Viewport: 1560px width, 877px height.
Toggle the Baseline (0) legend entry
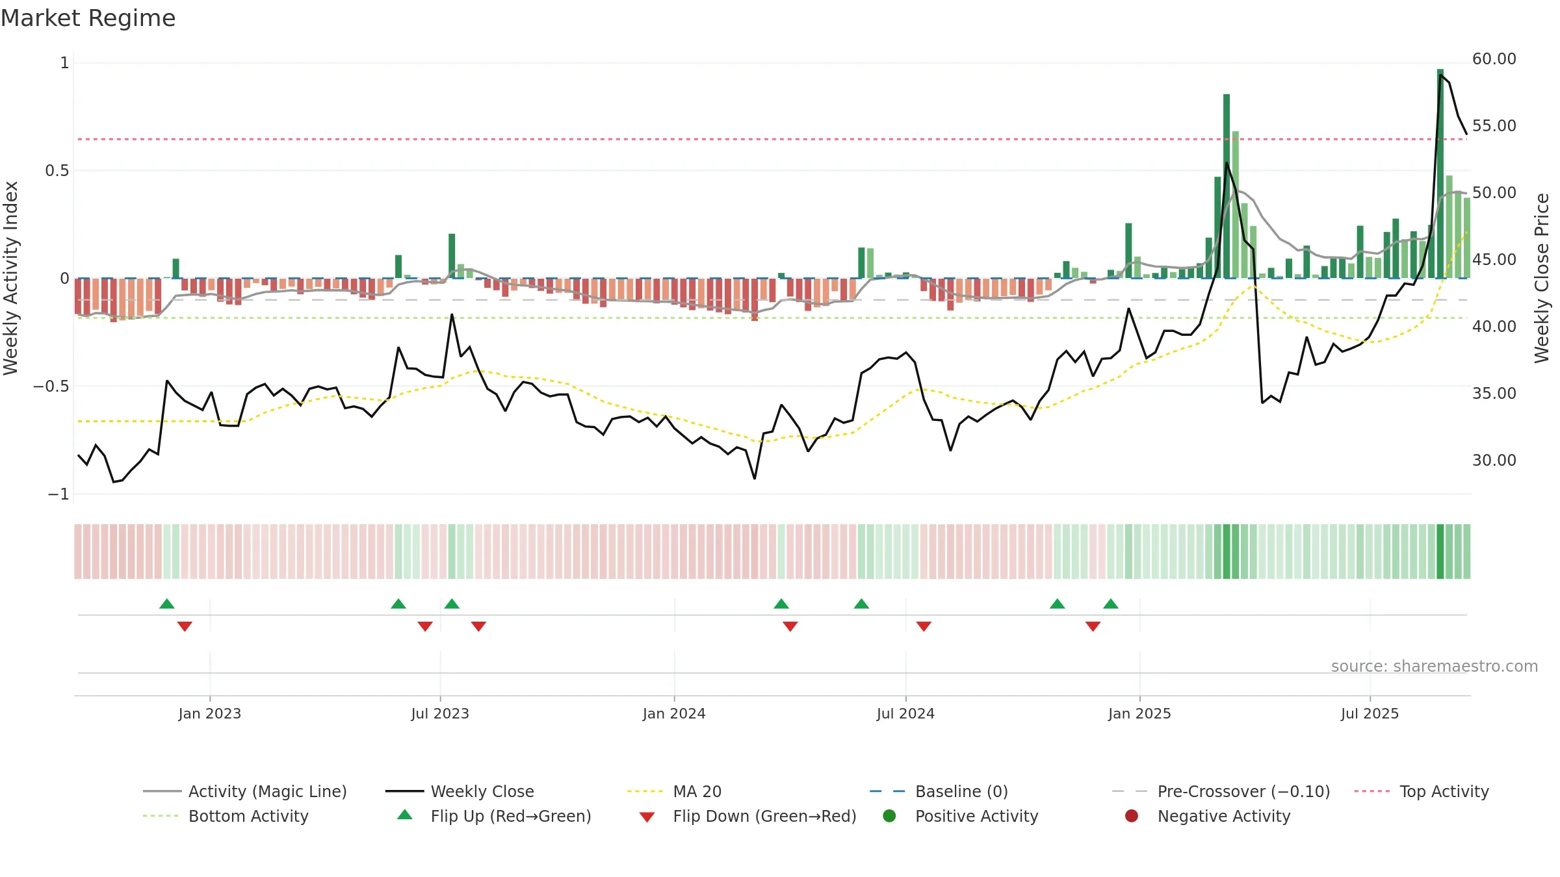(x=939, y=791)
